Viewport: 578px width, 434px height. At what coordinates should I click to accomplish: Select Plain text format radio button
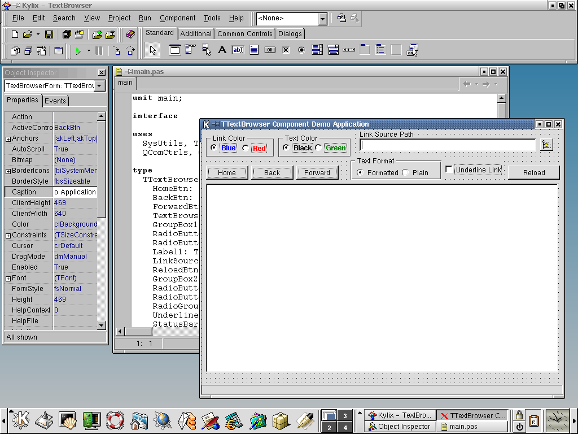tap(405, 172)
